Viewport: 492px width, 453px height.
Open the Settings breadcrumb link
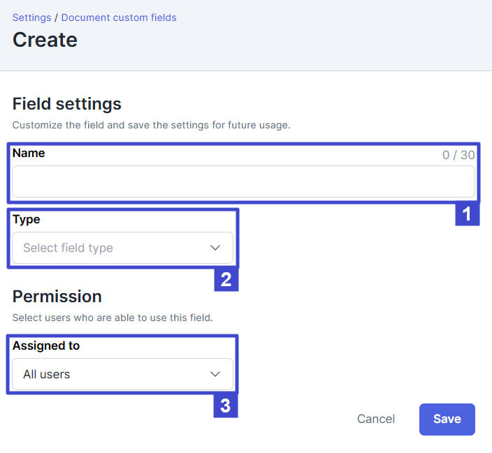(x=31, y=17)
